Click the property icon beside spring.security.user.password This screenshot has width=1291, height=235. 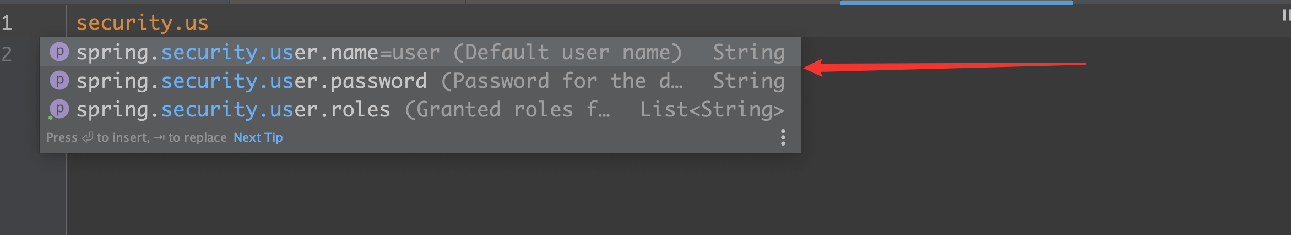(x=59, y=81)
